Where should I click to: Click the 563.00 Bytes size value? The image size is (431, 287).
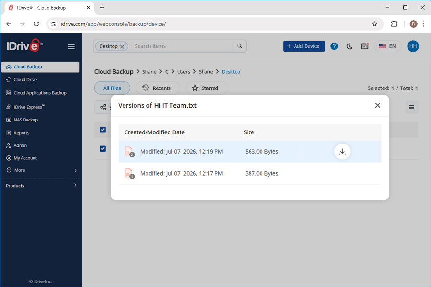261,152
